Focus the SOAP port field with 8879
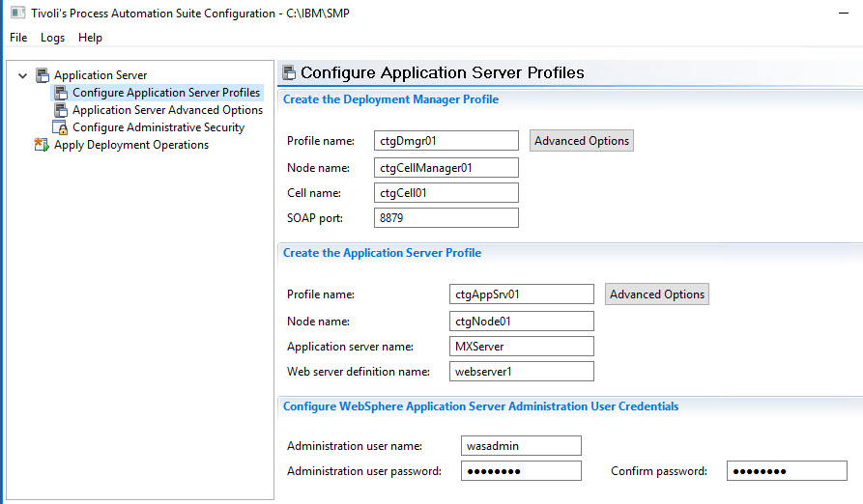Screen dimensions: 863x504 [446, 217]
